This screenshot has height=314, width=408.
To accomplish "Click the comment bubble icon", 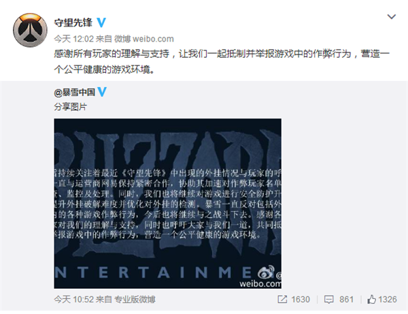I will pyautogui.click(x=328, y=300).
